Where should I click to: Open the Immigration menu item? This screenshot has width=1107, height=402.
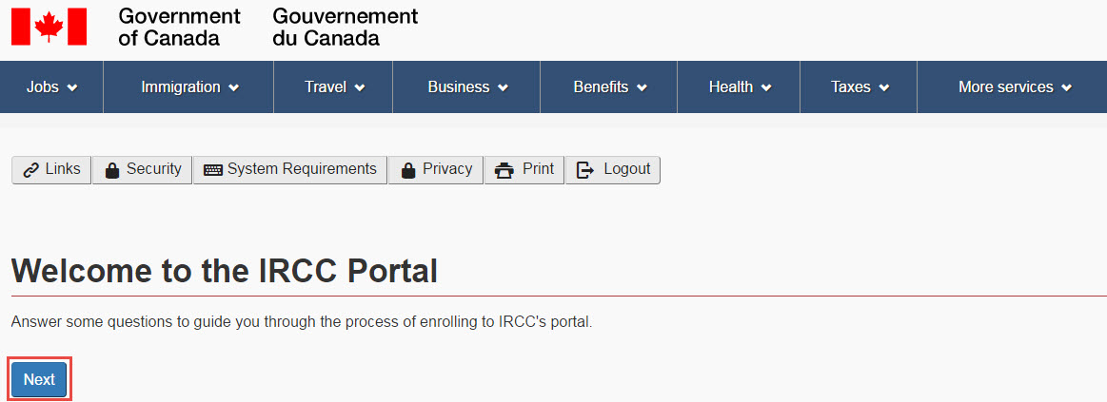(188, 86)
